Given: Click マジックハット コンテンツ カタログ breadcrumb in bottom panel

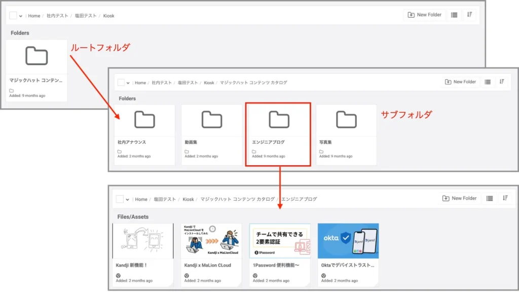Looking at the screenshot, I should coord(237,199).
